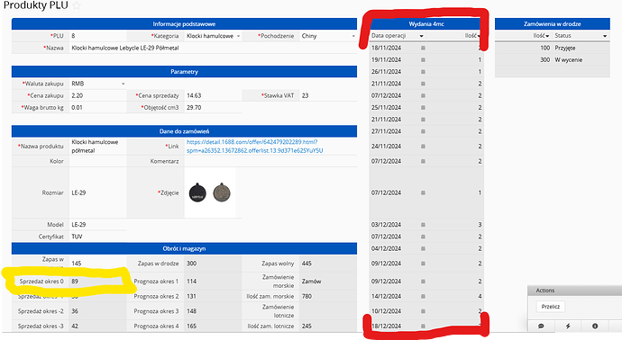Open the Status column filter arrow
This screenshot has height=340, width=622.
click(x=605, y=36)
